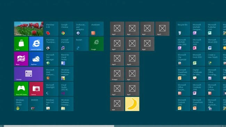Screen dimensions: 226x127
Task: Open the Store tile
Action: click(x=21, y=44)
